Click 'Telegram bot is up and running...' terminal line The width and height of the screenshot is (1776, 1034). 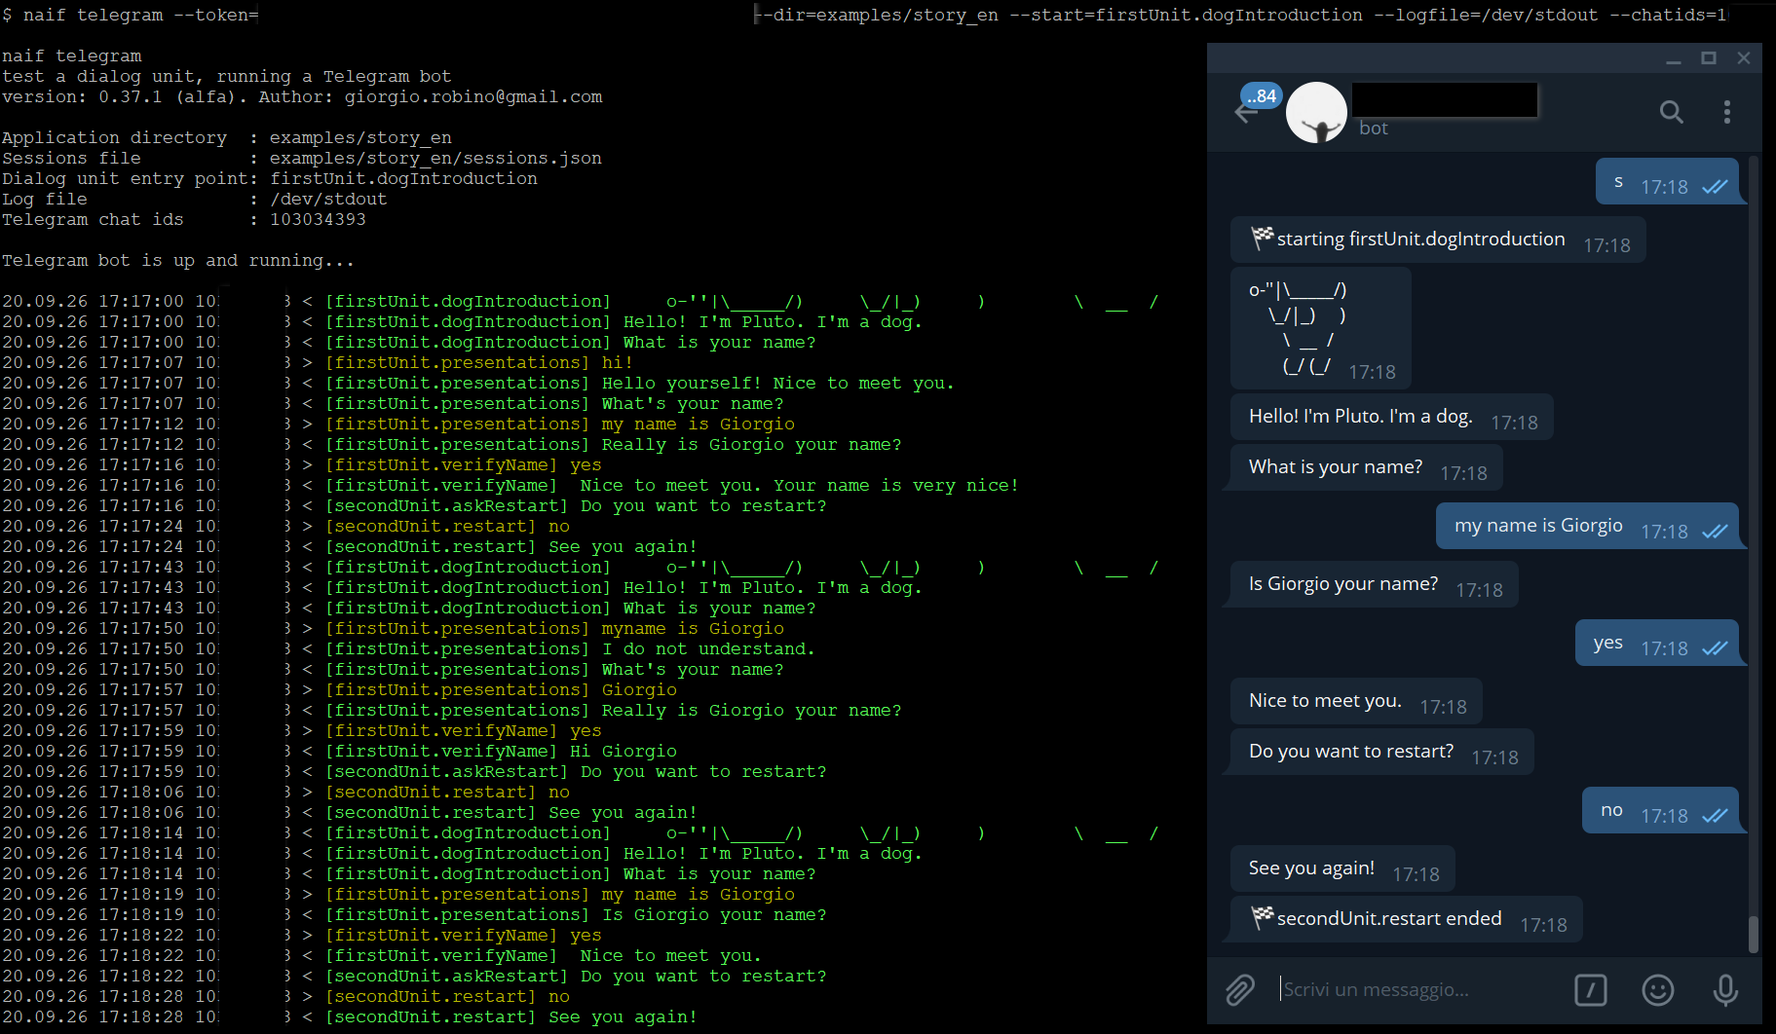178,261
